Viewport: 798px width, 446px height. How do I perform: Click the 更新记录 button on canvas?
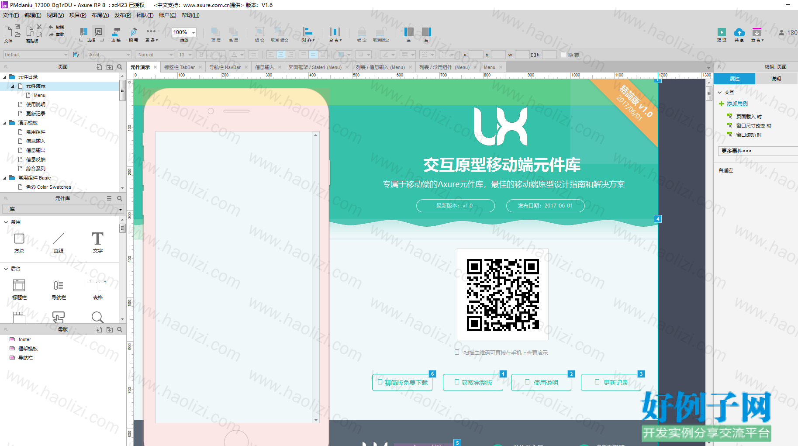pos(611,383)
